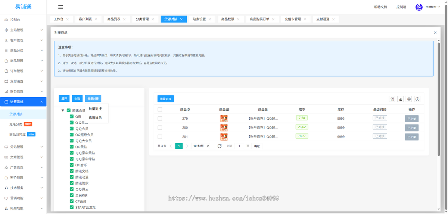
Task: Open the testtest user avatar
Action: [x=419, y=7]
